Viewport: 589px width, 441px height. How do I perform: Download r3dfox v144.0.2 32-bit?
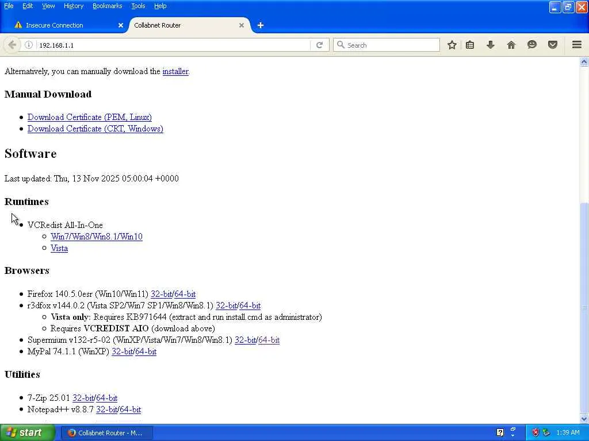pos(226,305)
